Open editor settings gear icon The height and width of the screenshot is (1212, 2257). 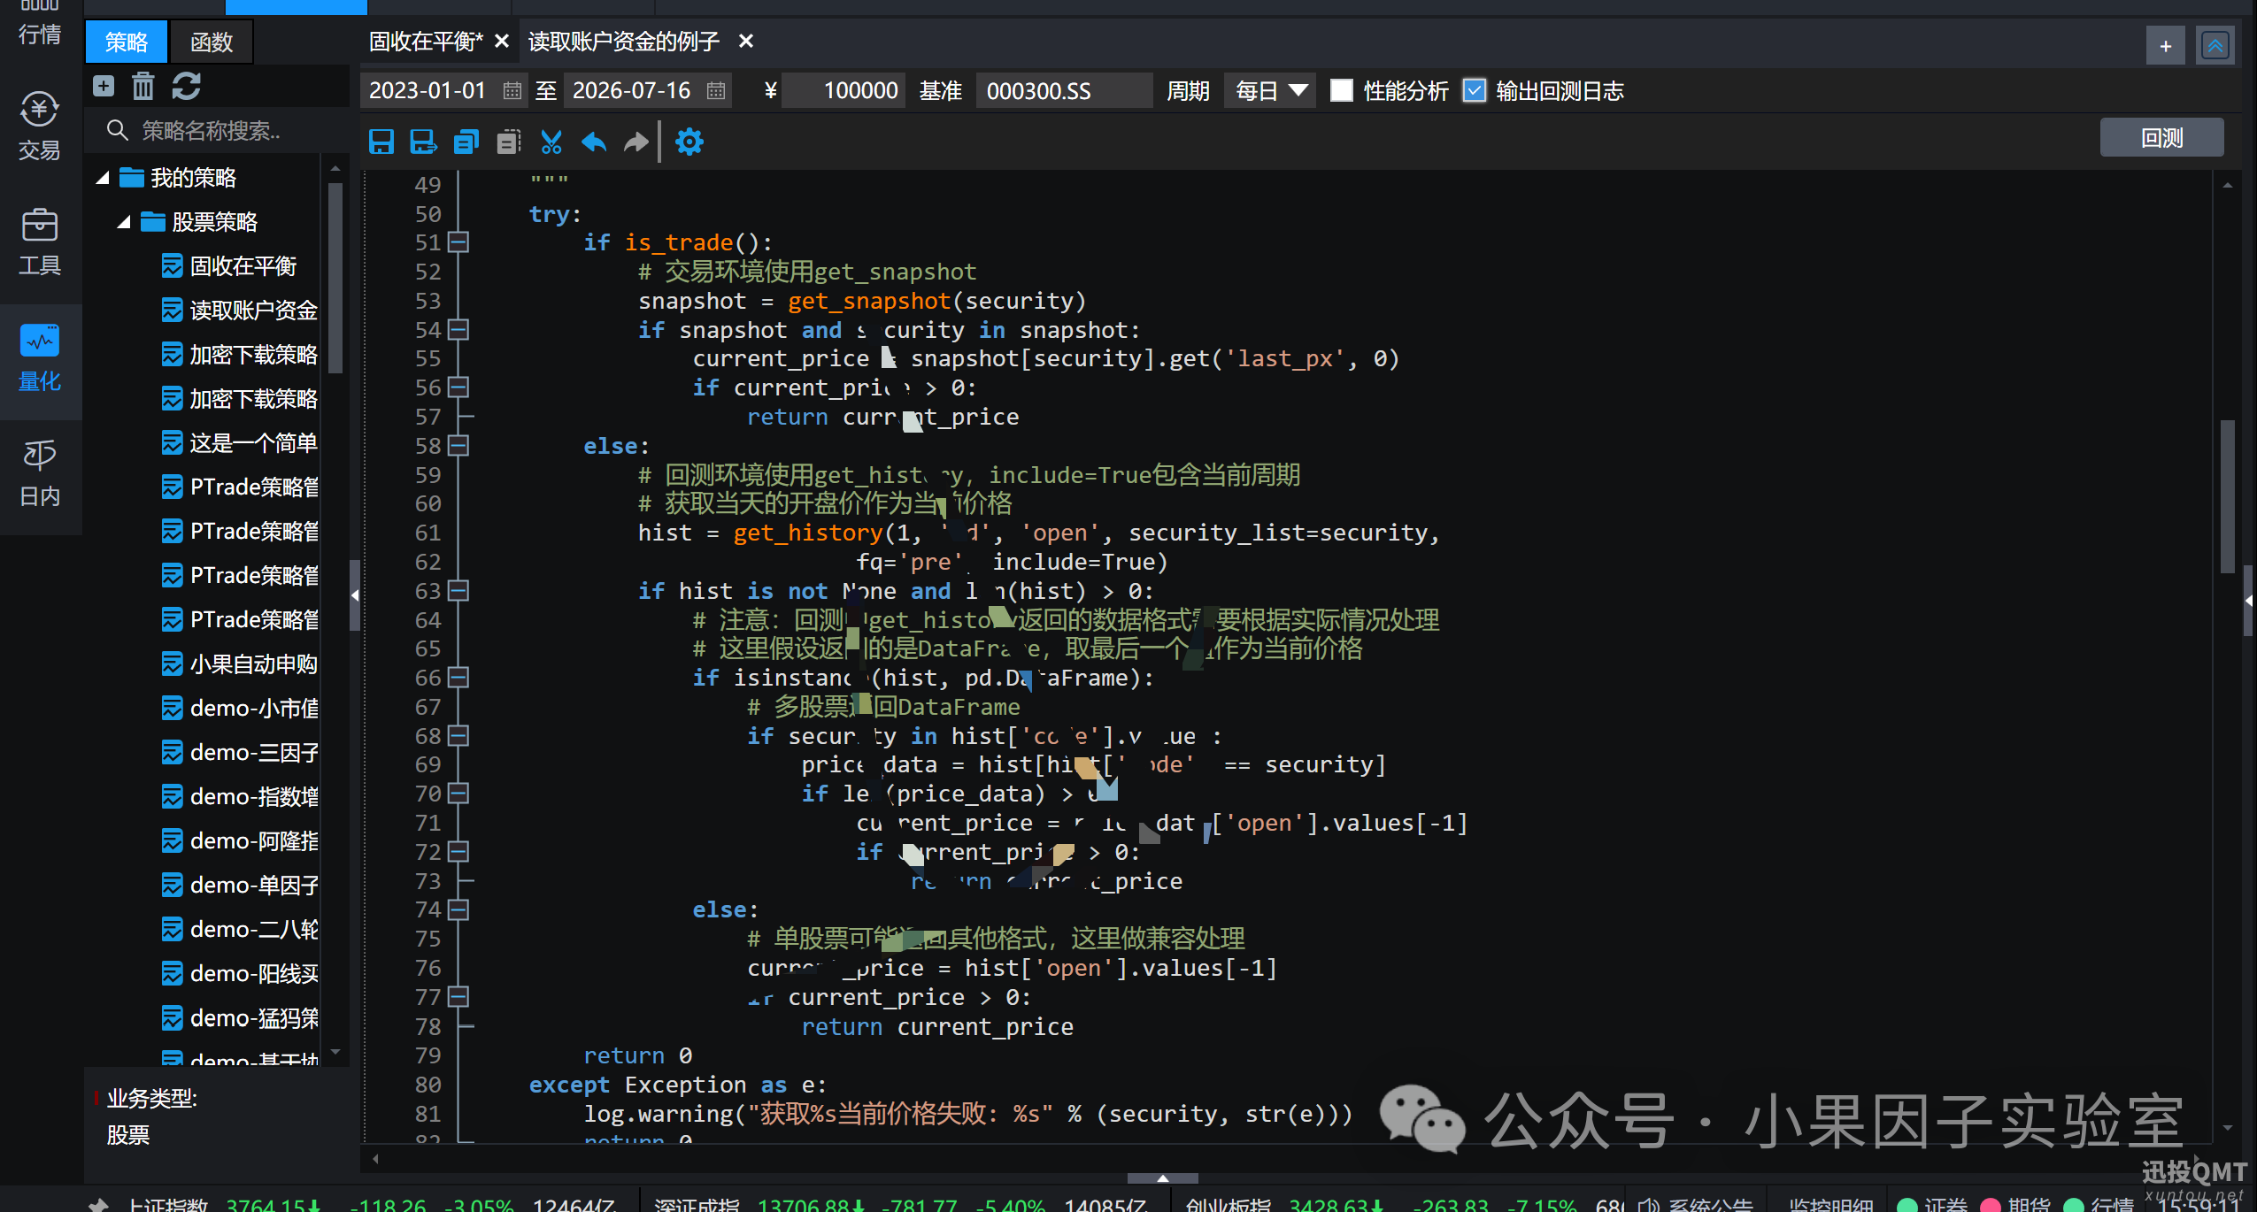coord(689,142)
